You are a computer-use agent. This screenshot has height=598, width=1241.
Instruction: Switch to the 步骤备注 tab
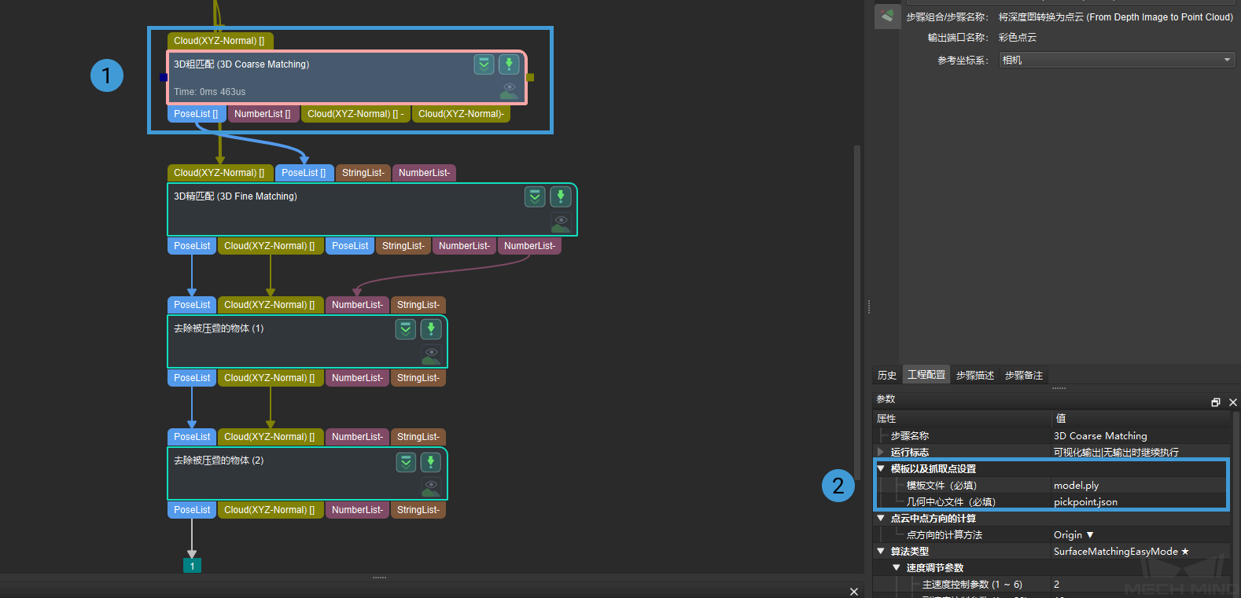[1024, 375]
